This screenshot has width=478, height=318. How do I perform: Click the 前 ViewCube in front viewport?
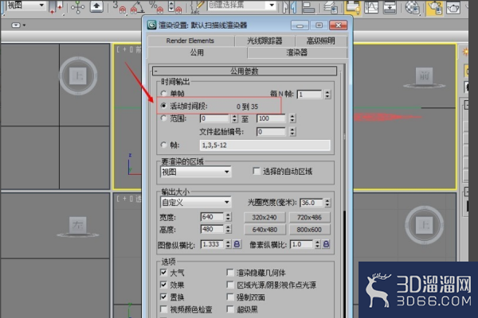tap(424, 78)
